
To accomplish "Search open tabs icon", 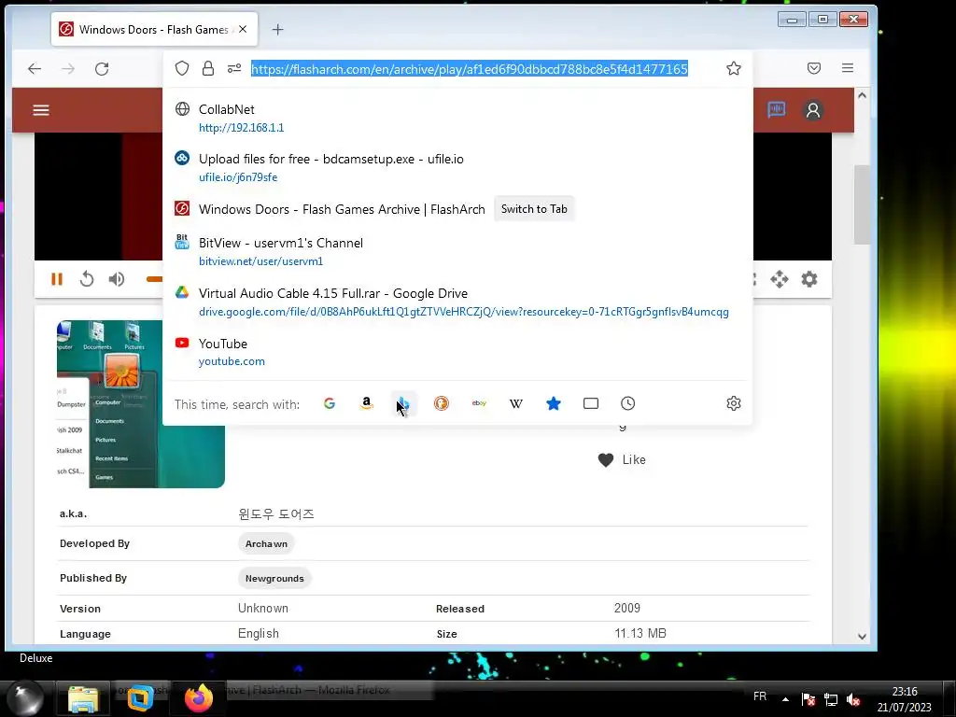I will [591, 403].
